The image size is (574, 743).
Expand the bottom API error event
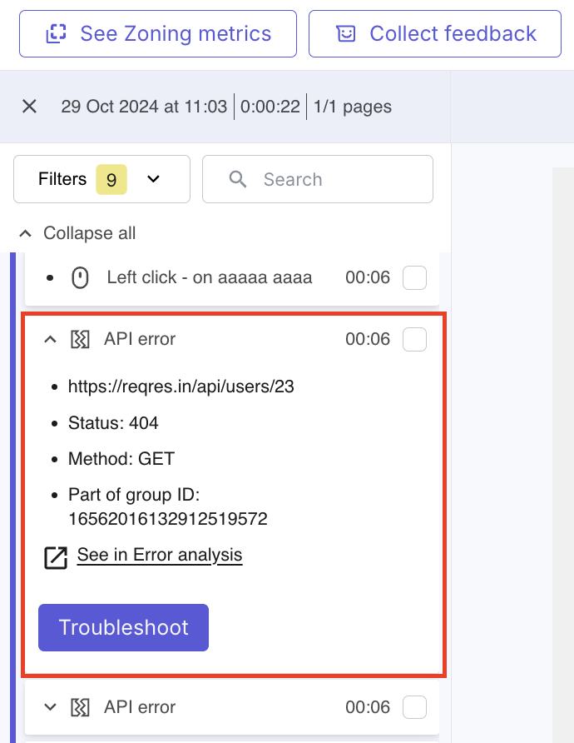coord(49,706)
